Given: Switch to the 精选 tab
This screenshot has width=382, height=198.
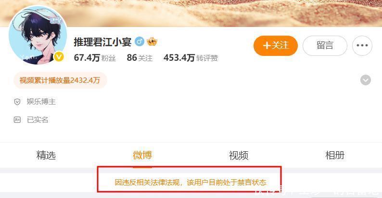Looking at the screenshot, I should tap(46, 155).
